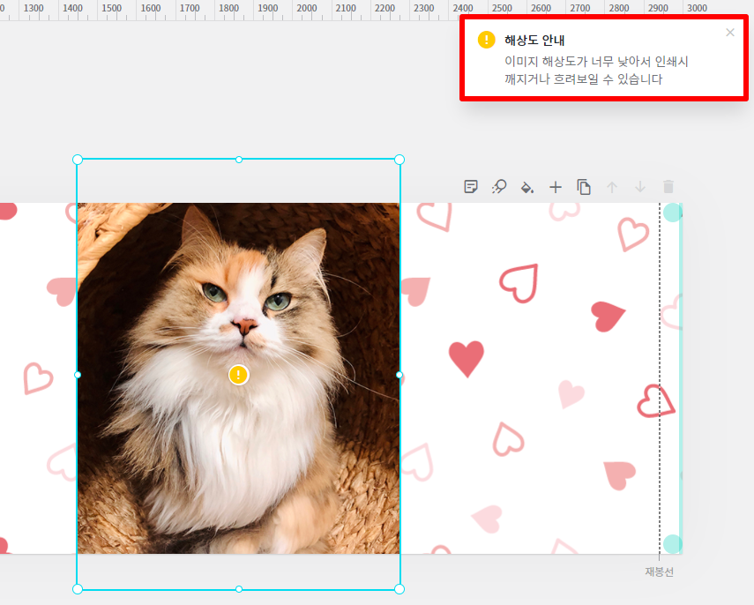Click the magnifier icon in page toolbar
The image size is (754, 605).
tap(499, 187)
